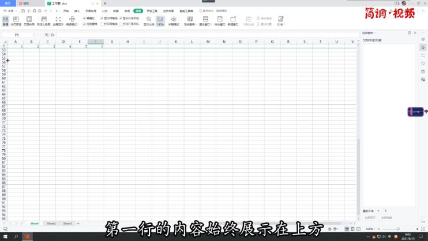Toggle Show Row and Column Headers checkbox
Image resolution: width=428 pixels, height=241 pixels.
coord(121,18)
